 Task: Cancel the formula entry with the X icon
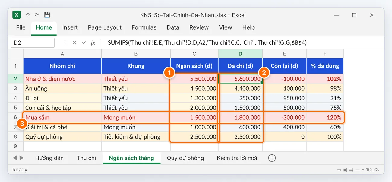74,43
